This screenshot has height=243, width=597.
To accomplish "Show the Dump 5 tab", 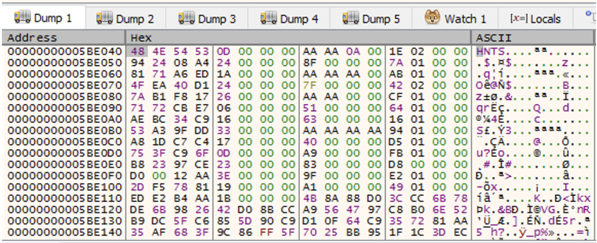I will [371, 19].
